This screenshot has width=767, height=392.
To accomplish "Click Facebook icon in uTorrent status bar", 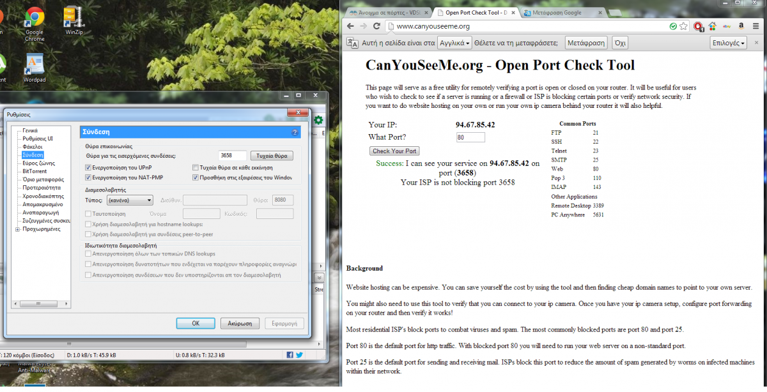I will point(290,354).
